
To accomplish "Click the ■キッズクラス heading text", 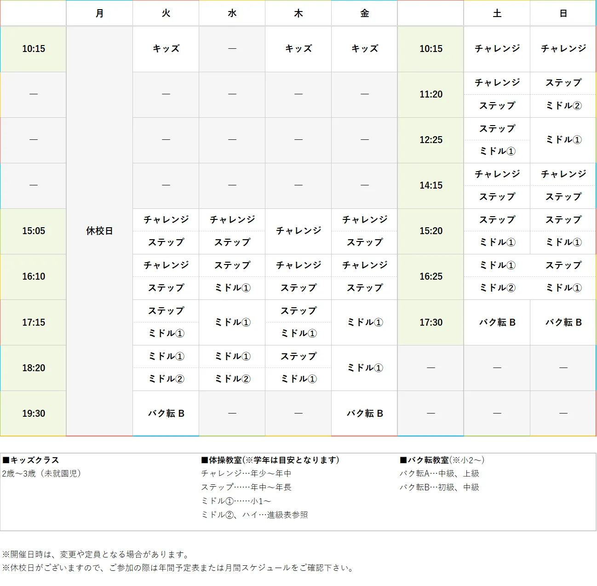I will coord(30,460).
